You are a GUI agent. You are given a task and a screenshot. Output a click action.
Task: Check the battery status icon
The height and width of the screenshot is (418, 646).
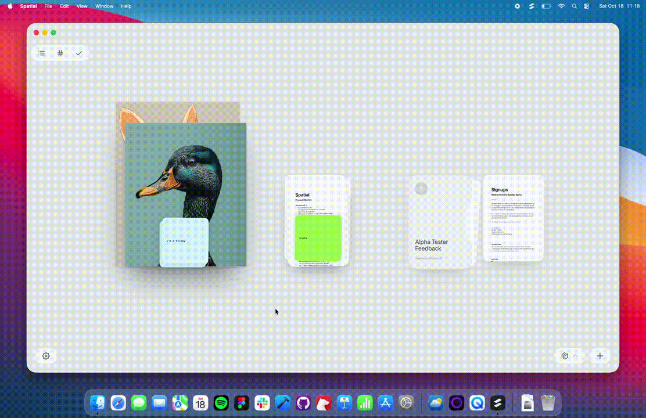point(546,6)
